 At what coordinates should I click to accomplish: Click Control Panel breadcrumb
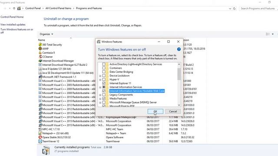(33, 8)
